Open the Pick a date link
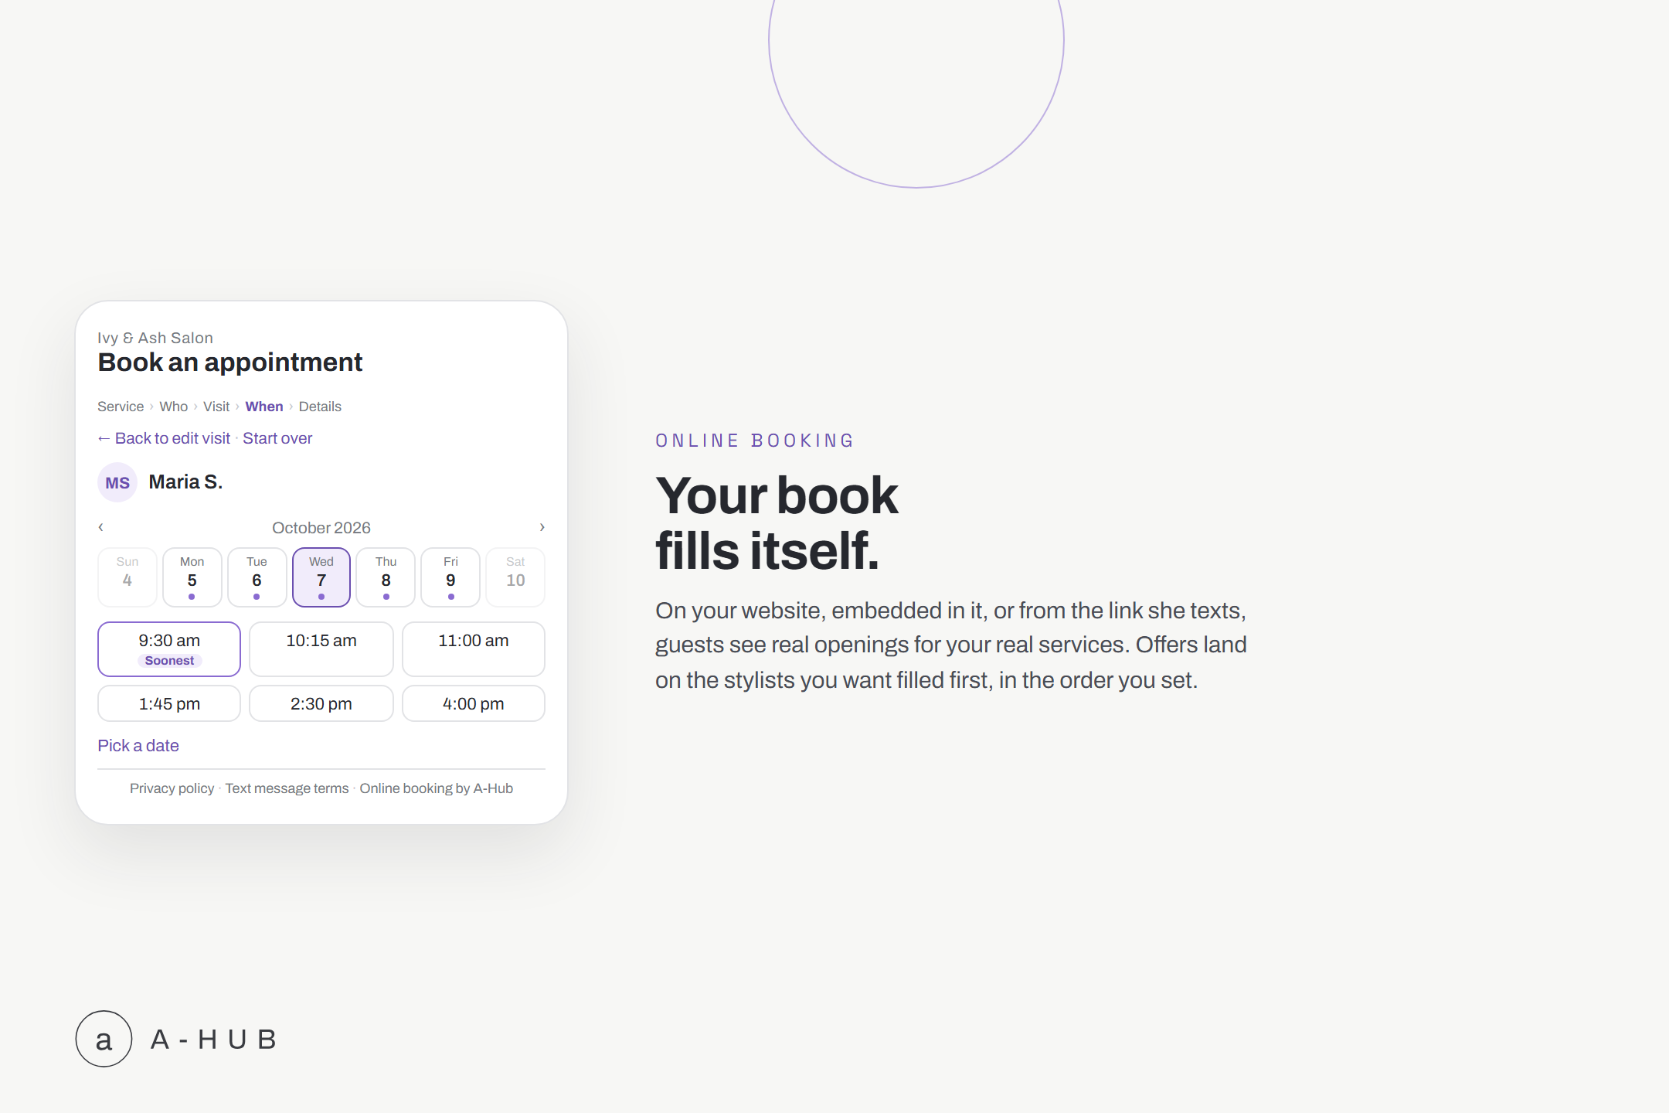Image resolution: width=1669 pixels, height=1113 pixels. click(138, 746)
